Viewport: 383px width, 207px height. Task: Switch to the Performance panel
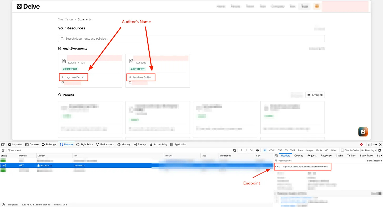(105, 145)
